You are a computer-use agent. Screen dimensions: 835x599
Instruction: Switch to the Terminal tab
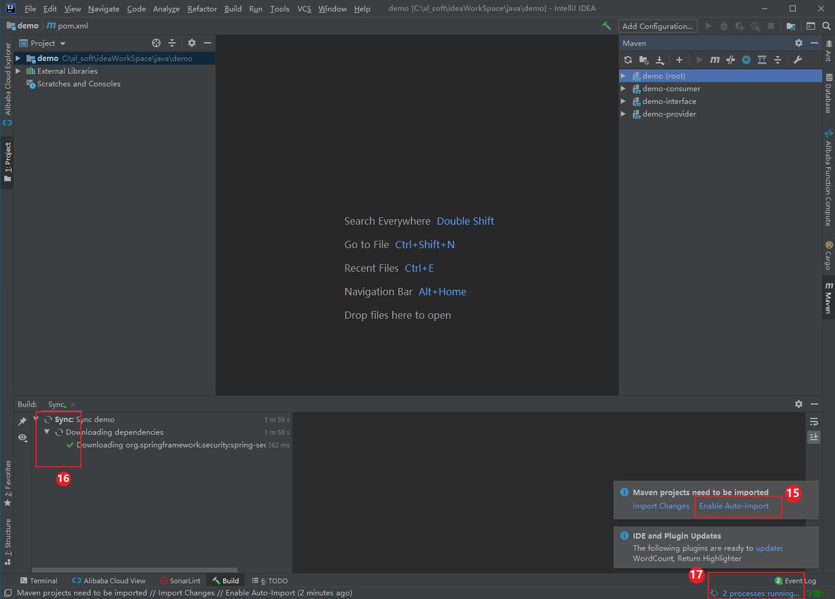coord(39,581)
